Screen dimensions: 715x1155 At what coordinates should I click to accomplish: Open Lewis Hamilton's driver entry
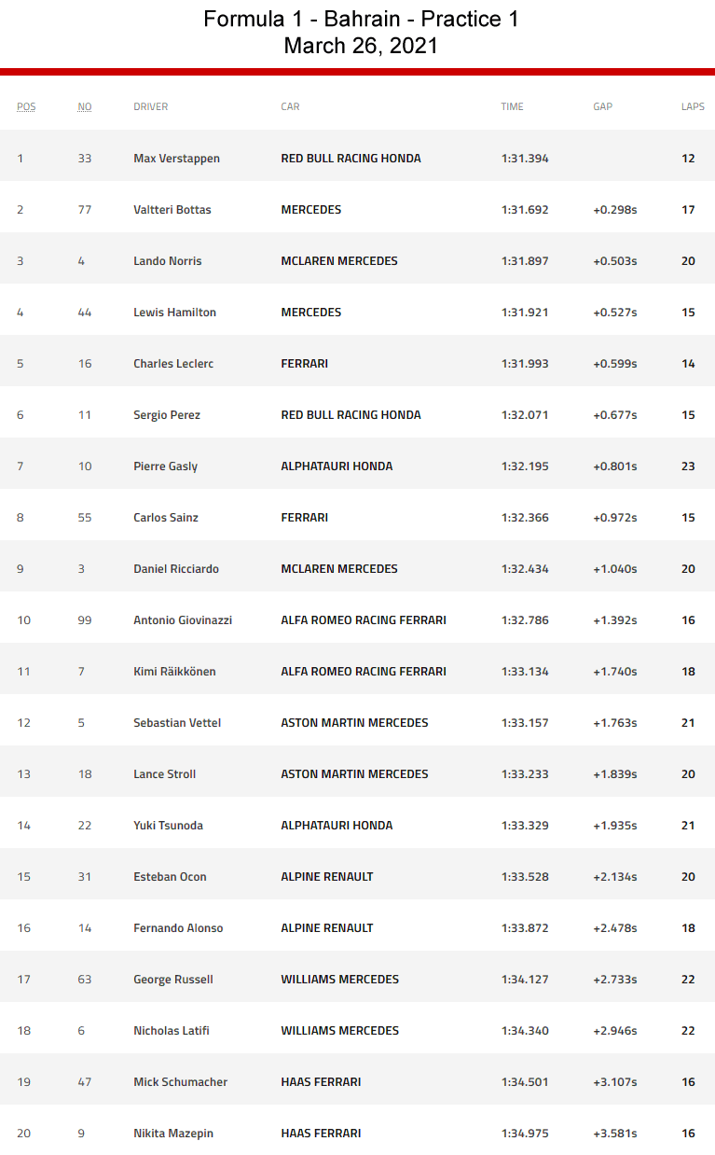point(175,313)
